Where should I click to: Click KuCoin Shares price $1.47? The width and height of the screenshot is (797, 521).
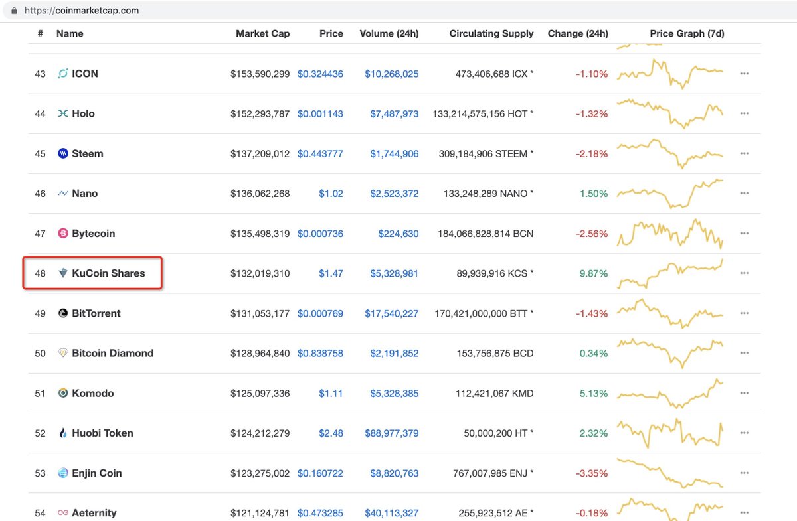click(331, 273)
